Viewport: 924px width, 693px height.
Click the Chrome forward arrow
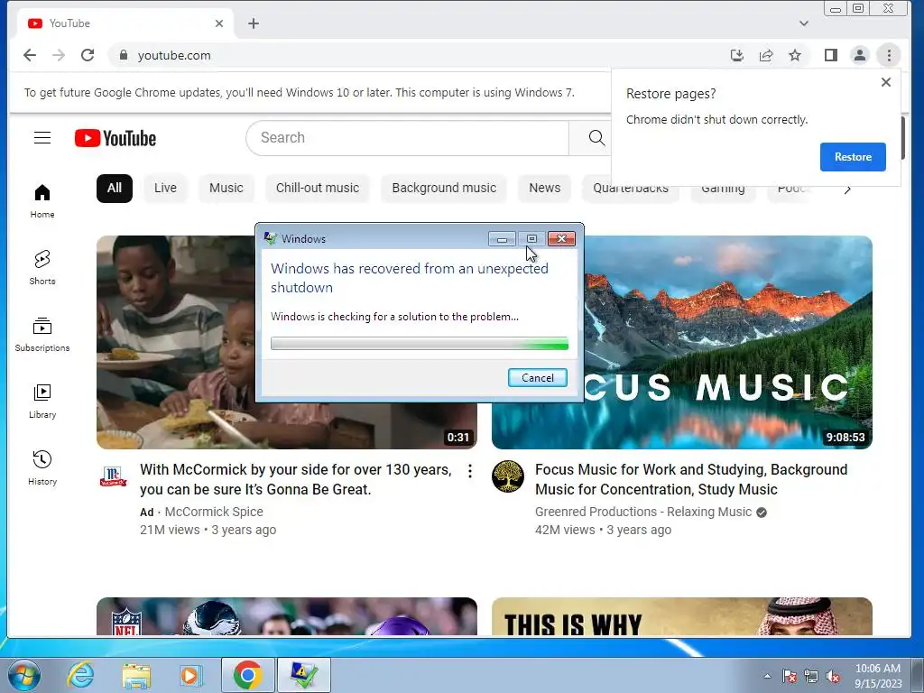59,55
